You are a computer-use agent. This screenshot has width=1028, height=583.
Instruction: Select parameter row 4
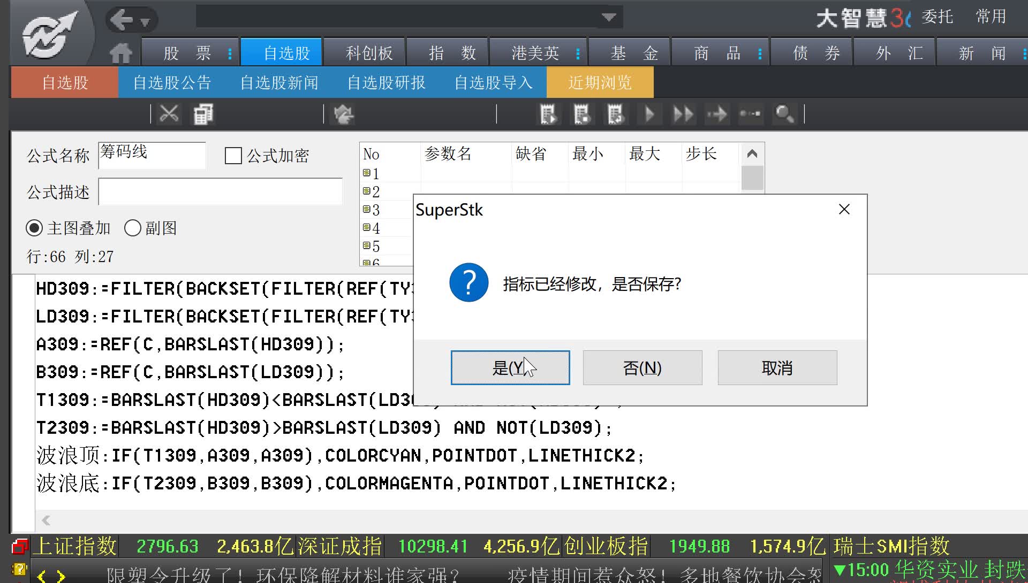pyautogui.click(x=387, y=228)
